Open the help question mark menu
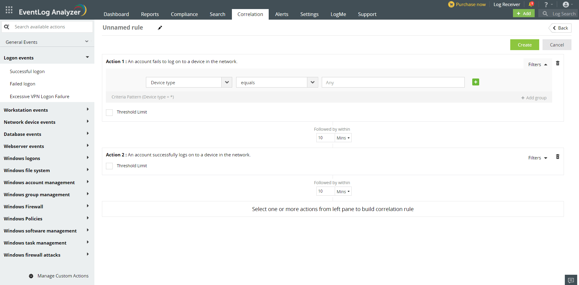This screenshot has height=285, width=579. [546, 5]
